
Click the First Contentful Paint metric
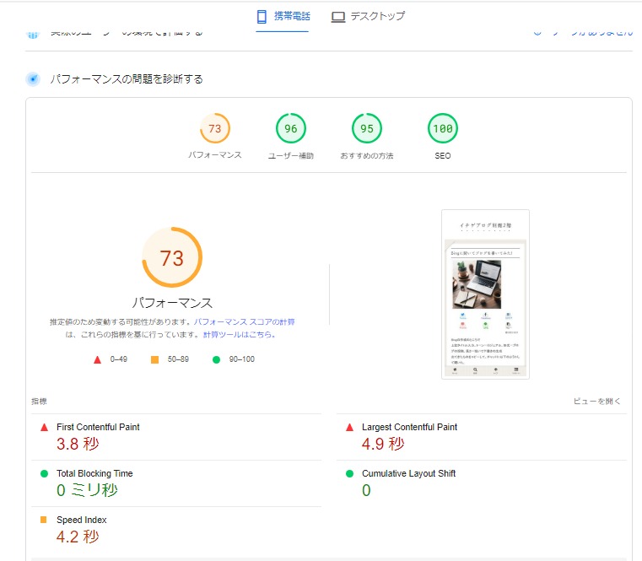pos(98,428)
